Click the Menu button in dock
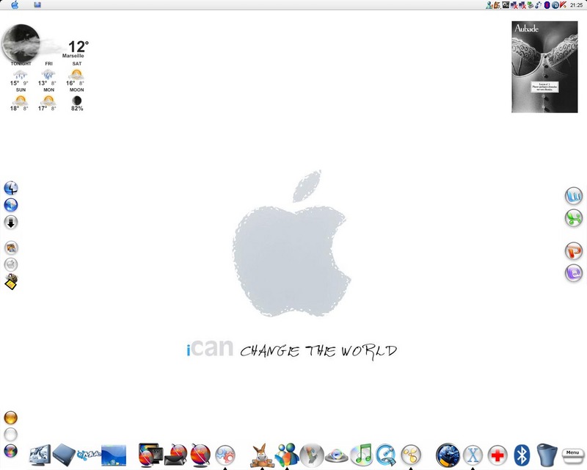Image resolution: width=587 pixels, height=470 pixels. [x=573, y=456]
